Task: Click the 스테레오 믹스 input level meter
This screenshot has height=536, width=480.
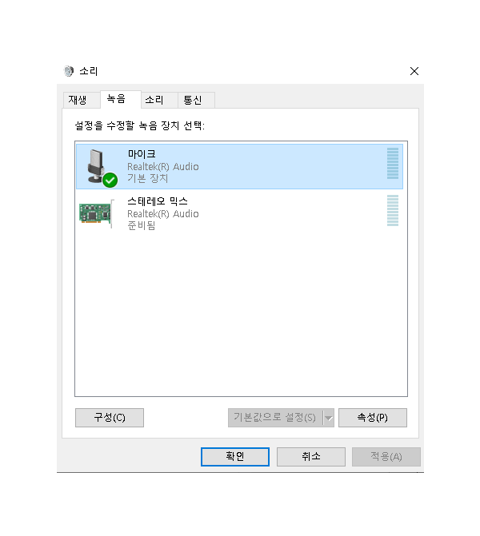Action: point(393,211)
